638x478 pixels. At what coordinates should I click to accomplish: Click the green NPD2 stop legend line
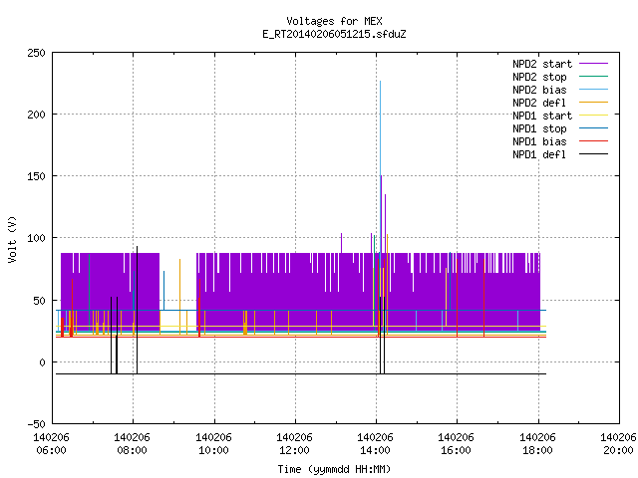[x=593, y=77]
